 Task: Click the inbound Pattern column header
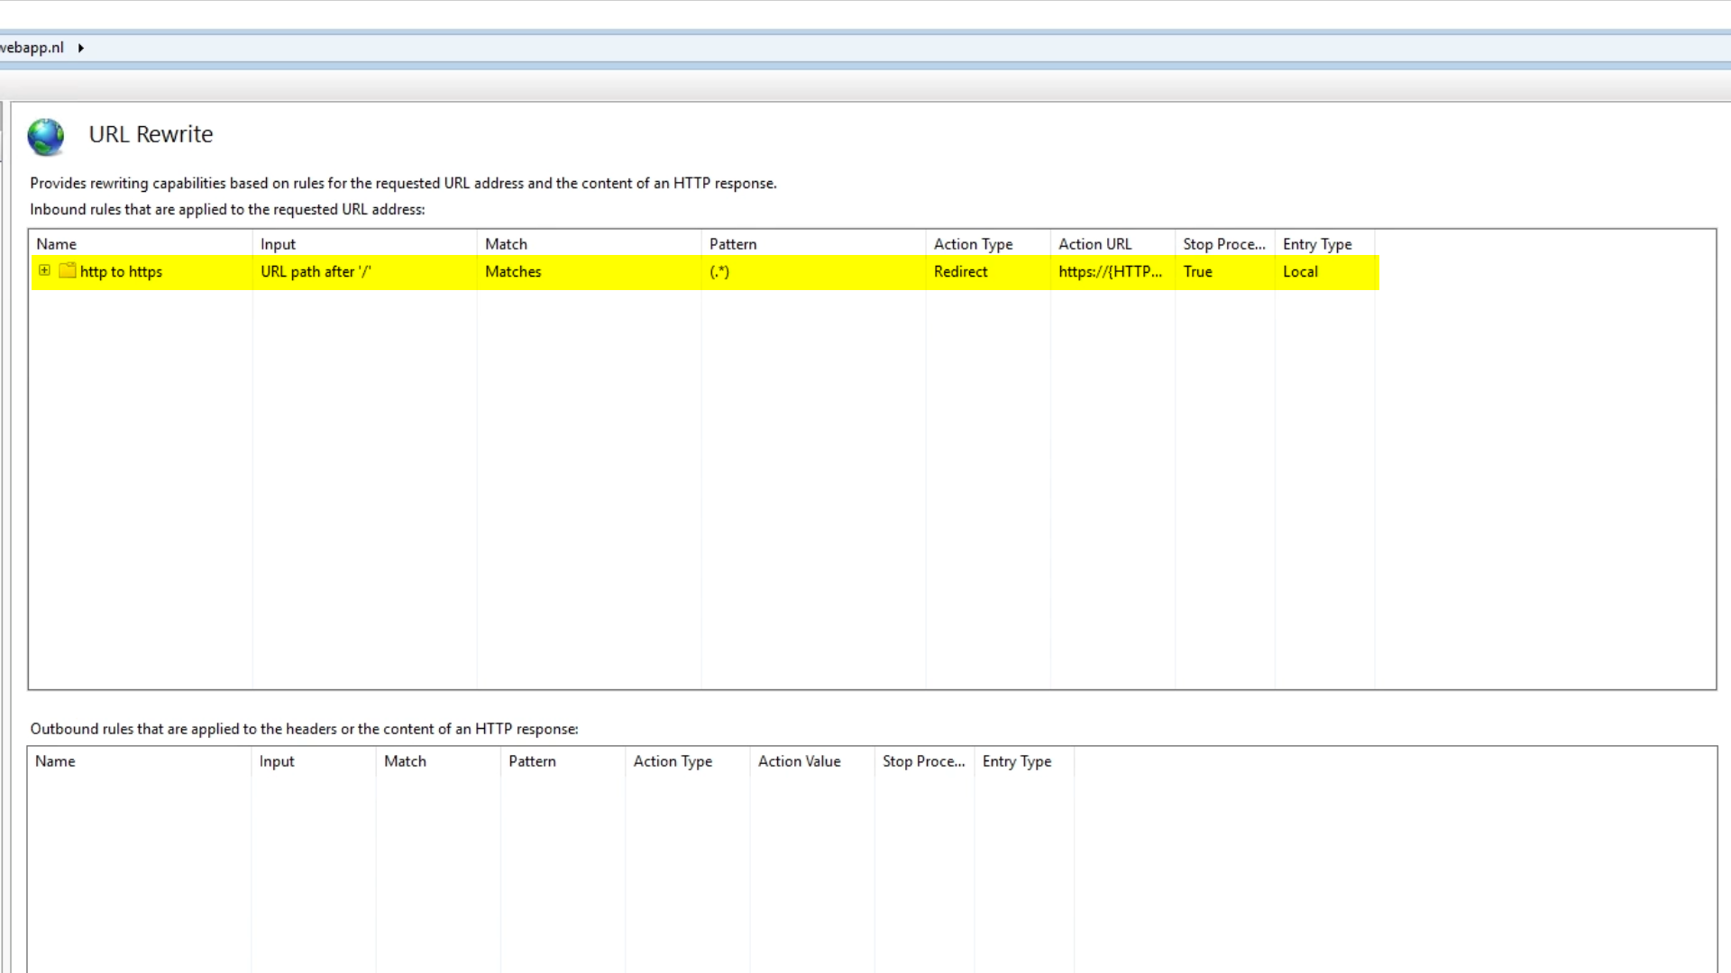coord(732,244)
